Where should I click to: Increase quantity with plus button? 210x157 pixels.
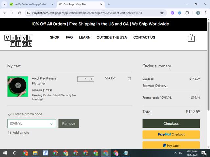(x=91, y=79)
